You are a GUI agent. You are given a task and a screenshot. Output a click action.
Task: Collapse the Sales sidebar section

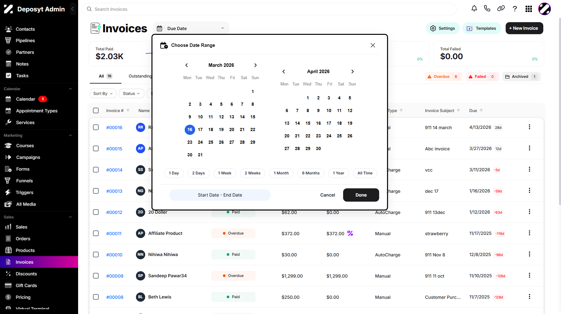pyautogui.click(x=71, y=217)
